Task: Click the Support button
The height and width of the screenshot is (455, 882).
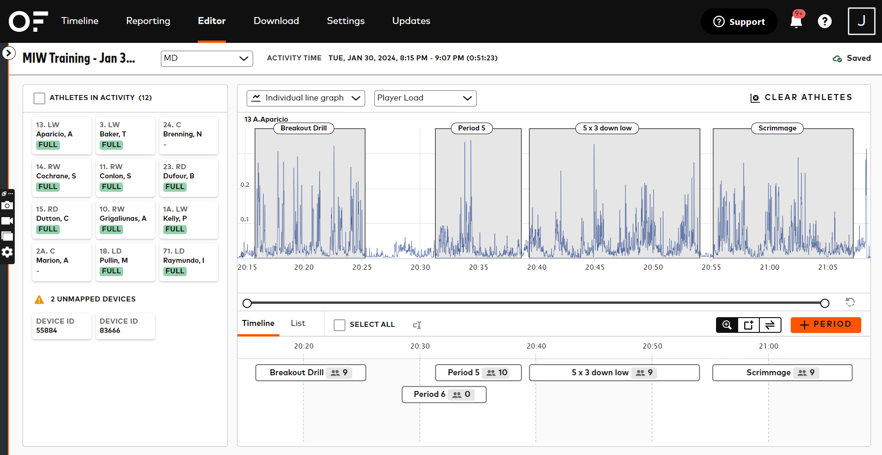Action: click(739, 22)
